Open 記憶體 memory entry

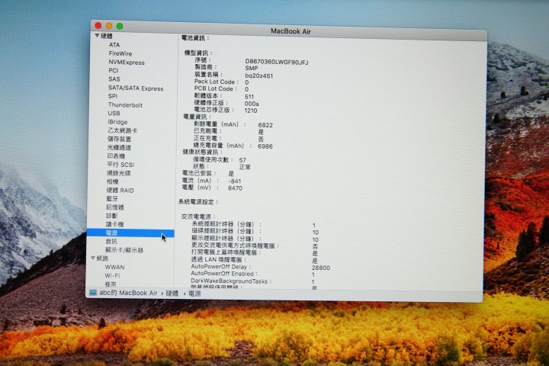coord(115,207)
